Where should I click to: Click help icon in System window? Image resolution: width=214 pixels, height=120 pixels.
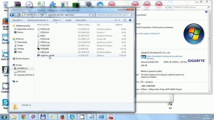tap(206, 12)
